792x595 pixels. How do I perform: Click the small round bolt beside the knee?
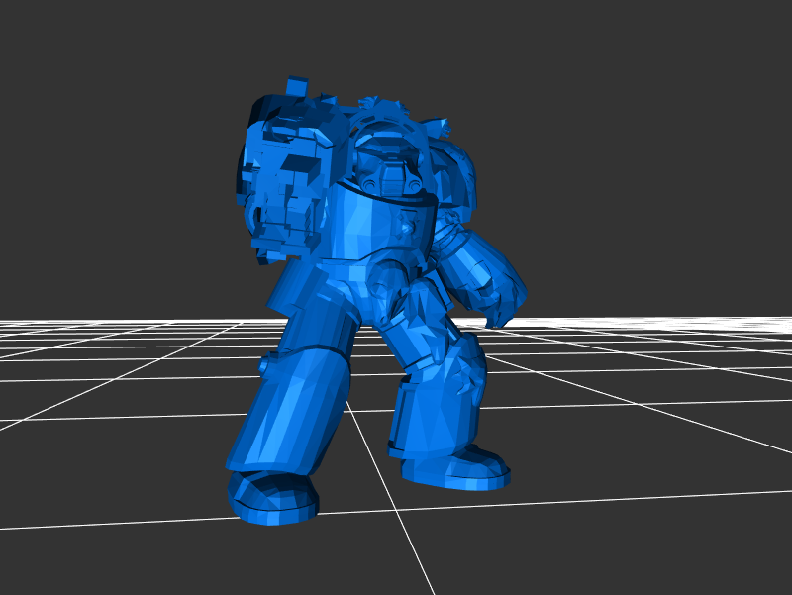pyautogui.click(x=266, y=363)
